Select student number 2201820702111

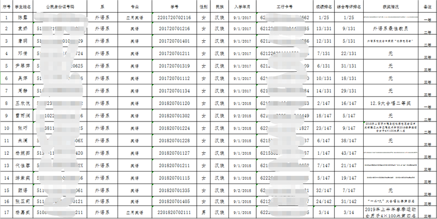click(x=174, y=212)
